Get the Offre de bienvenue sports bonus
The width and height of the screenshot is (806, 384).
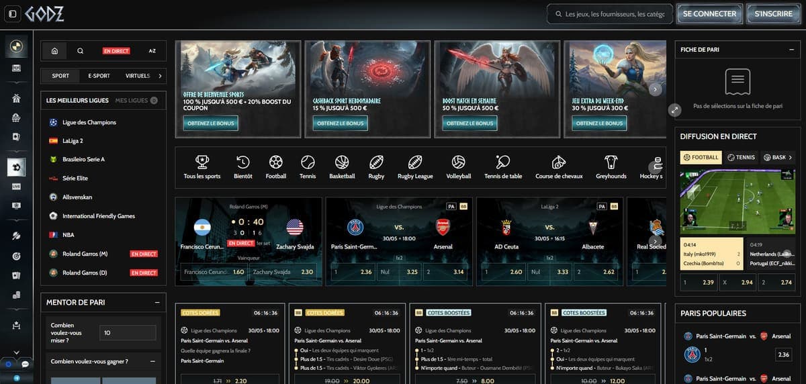click(x=210, y=124)
